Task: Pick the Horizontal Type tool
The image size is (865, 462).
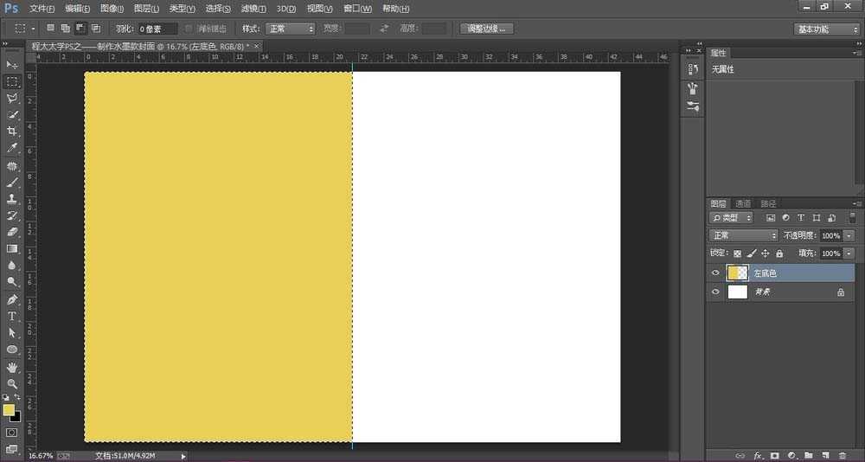Action: pos(12,317)
